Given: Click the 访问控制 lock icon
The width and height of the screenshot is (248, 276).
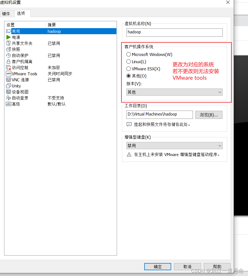Looking at the screenshot, I should [9, 68].
